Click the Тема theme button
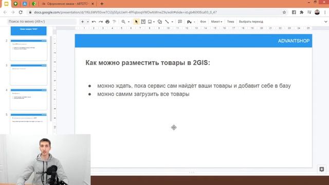Image resolution: width=329 pixels, height=185 pixels. click(230, 22)
